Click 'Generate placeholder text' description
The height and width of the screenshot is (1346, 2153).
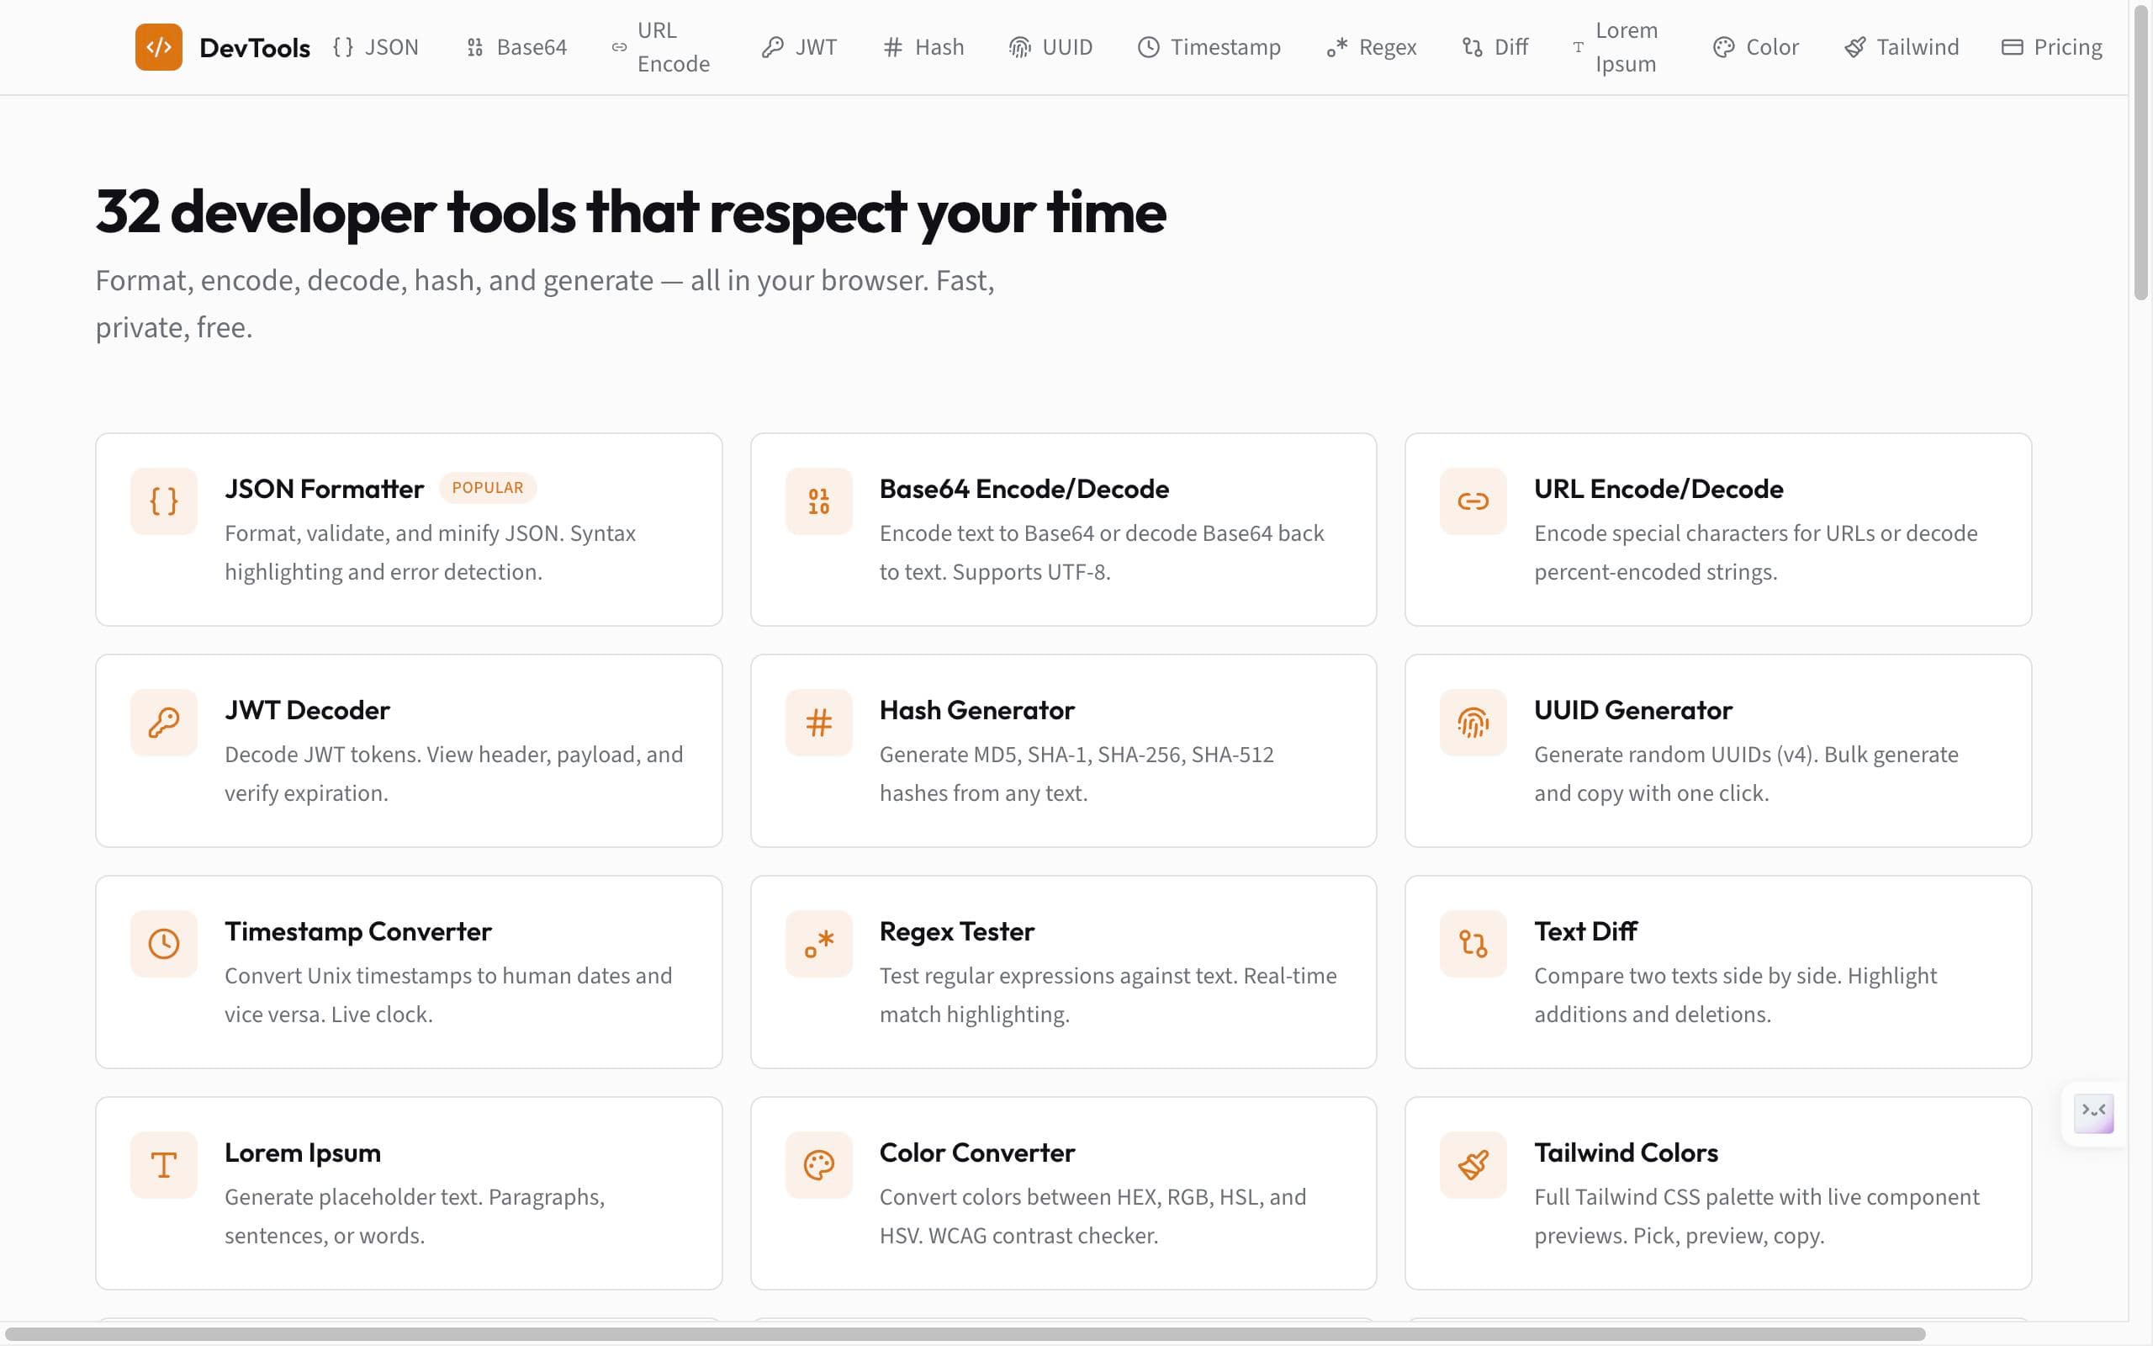415,1216
